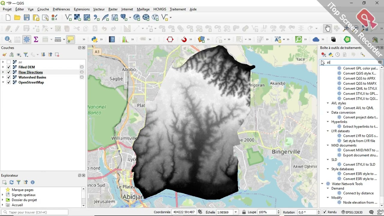Open the layer styling brush in Couches panel

(x=4, y=55)
